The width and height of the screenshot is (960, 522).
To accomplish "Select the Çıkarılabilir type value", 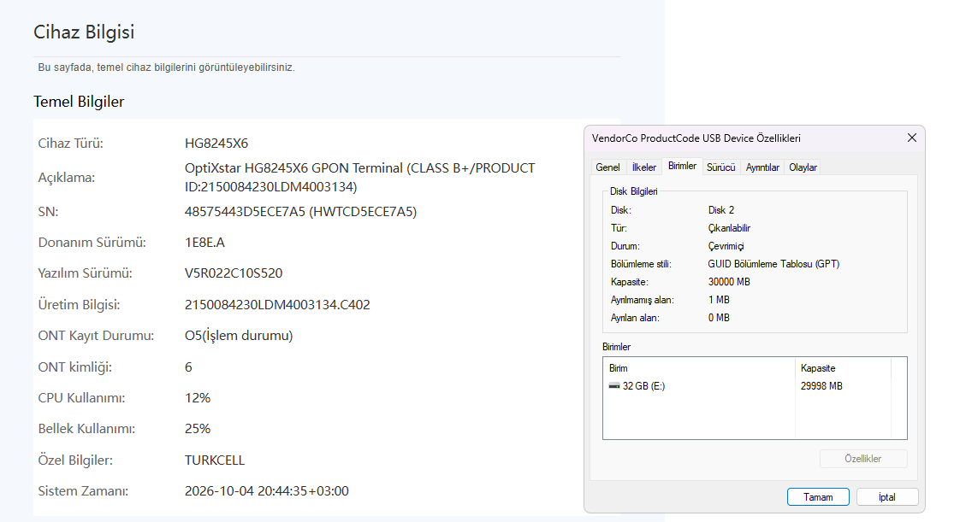I will [729, 228].
